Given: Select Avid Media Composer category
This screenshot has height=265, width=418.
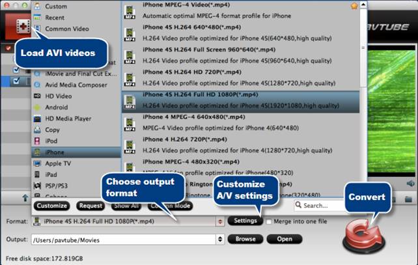Looking at the screenshot, I should pos(76,85).
